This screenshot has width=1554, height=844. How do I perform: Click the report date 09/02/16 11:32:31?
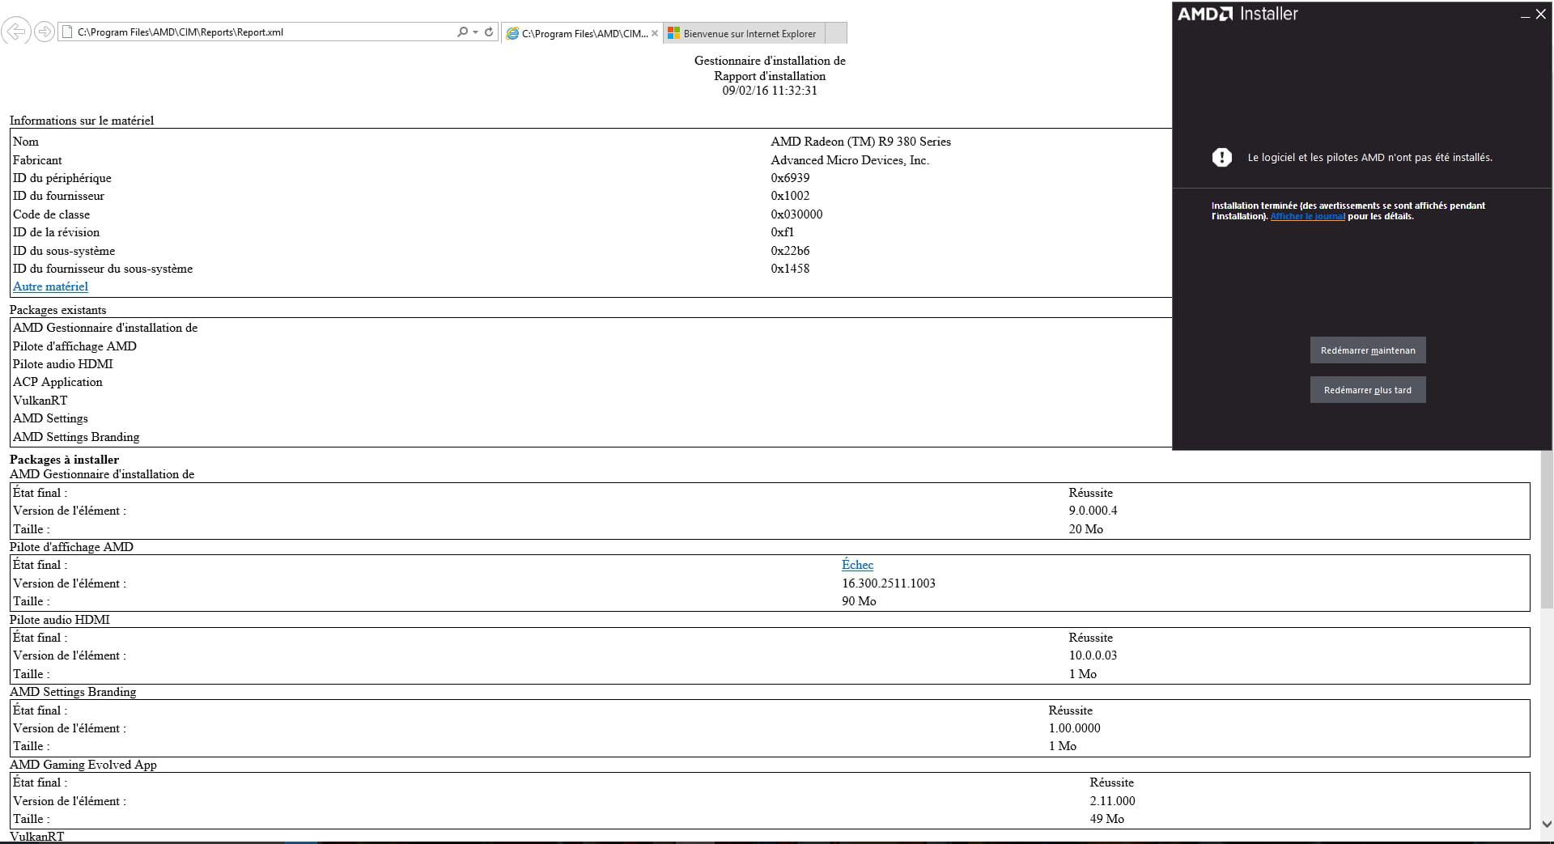[x=770, y=91]
